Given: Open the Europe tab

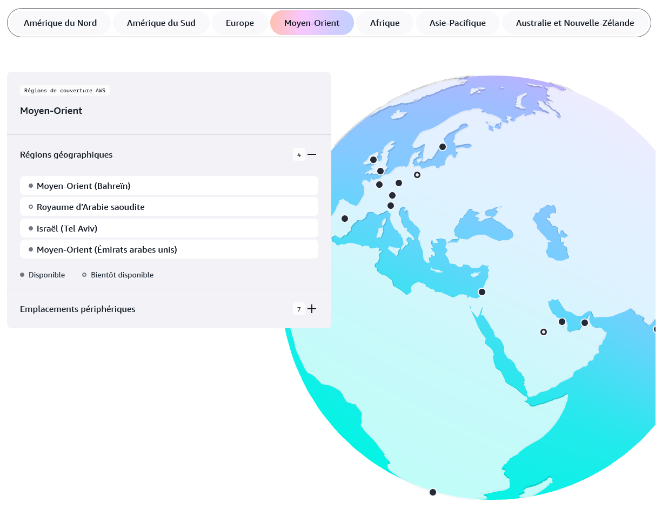Looking at the screenshot, I should 240,23.
